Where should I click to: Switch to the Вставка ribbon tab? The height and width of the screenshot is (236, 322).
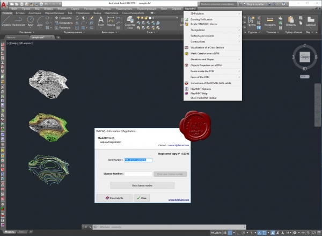20,13
